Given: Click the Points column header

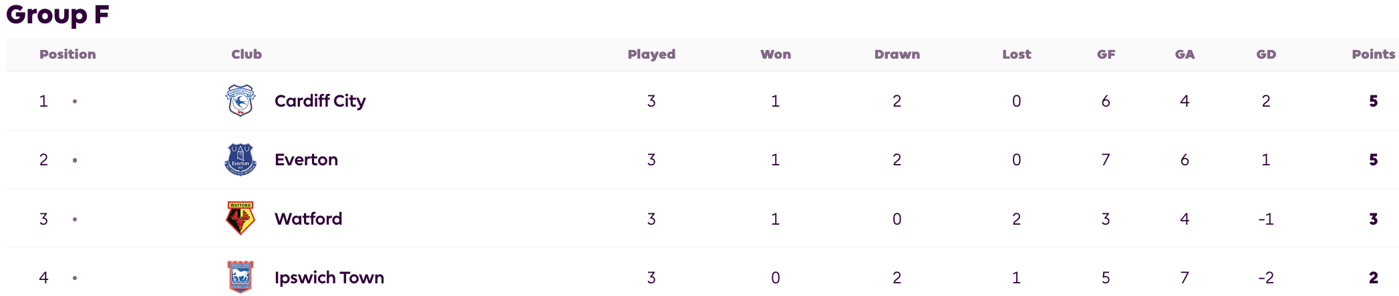Looking at the screenshot, I should point(1374,54).
